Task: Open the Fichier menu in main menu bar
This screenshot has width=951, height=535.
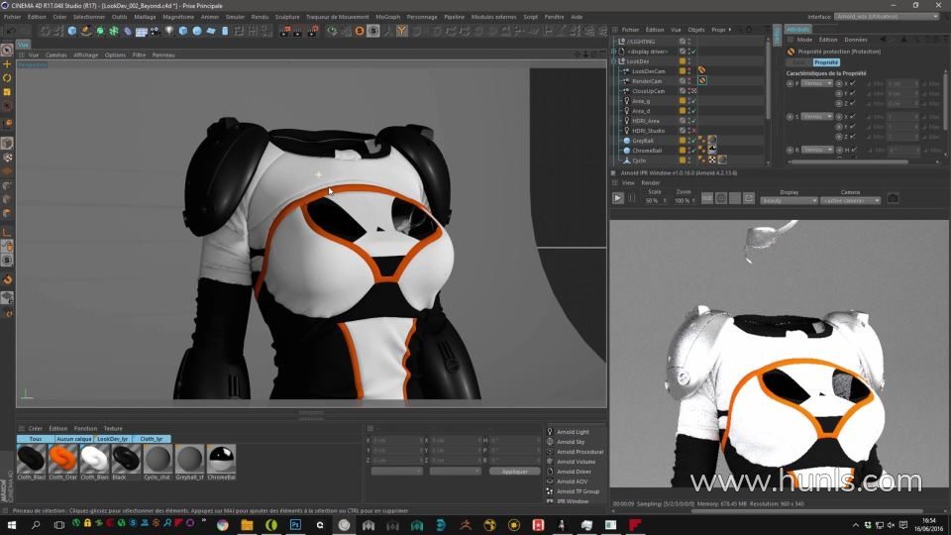Action: pyautogui.click(x=12, y=17)
